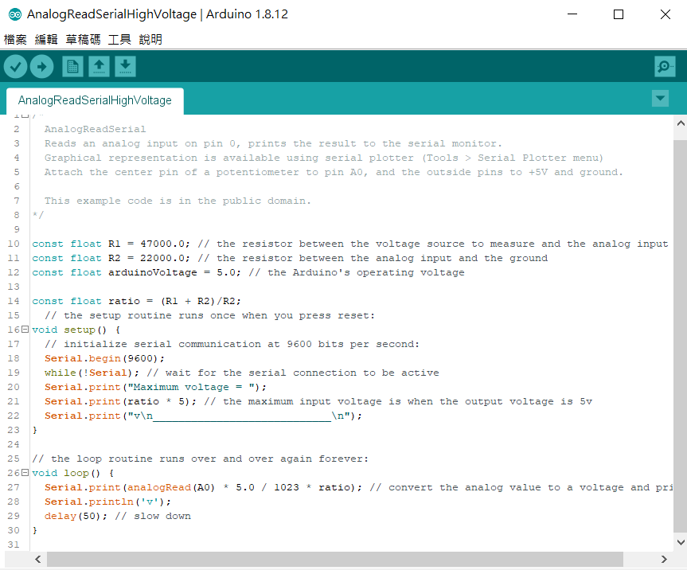The height and width of the screenshot is (570, 687).
Task: Click the Verify sketch checkmark icon
Action: coord(15,67)
